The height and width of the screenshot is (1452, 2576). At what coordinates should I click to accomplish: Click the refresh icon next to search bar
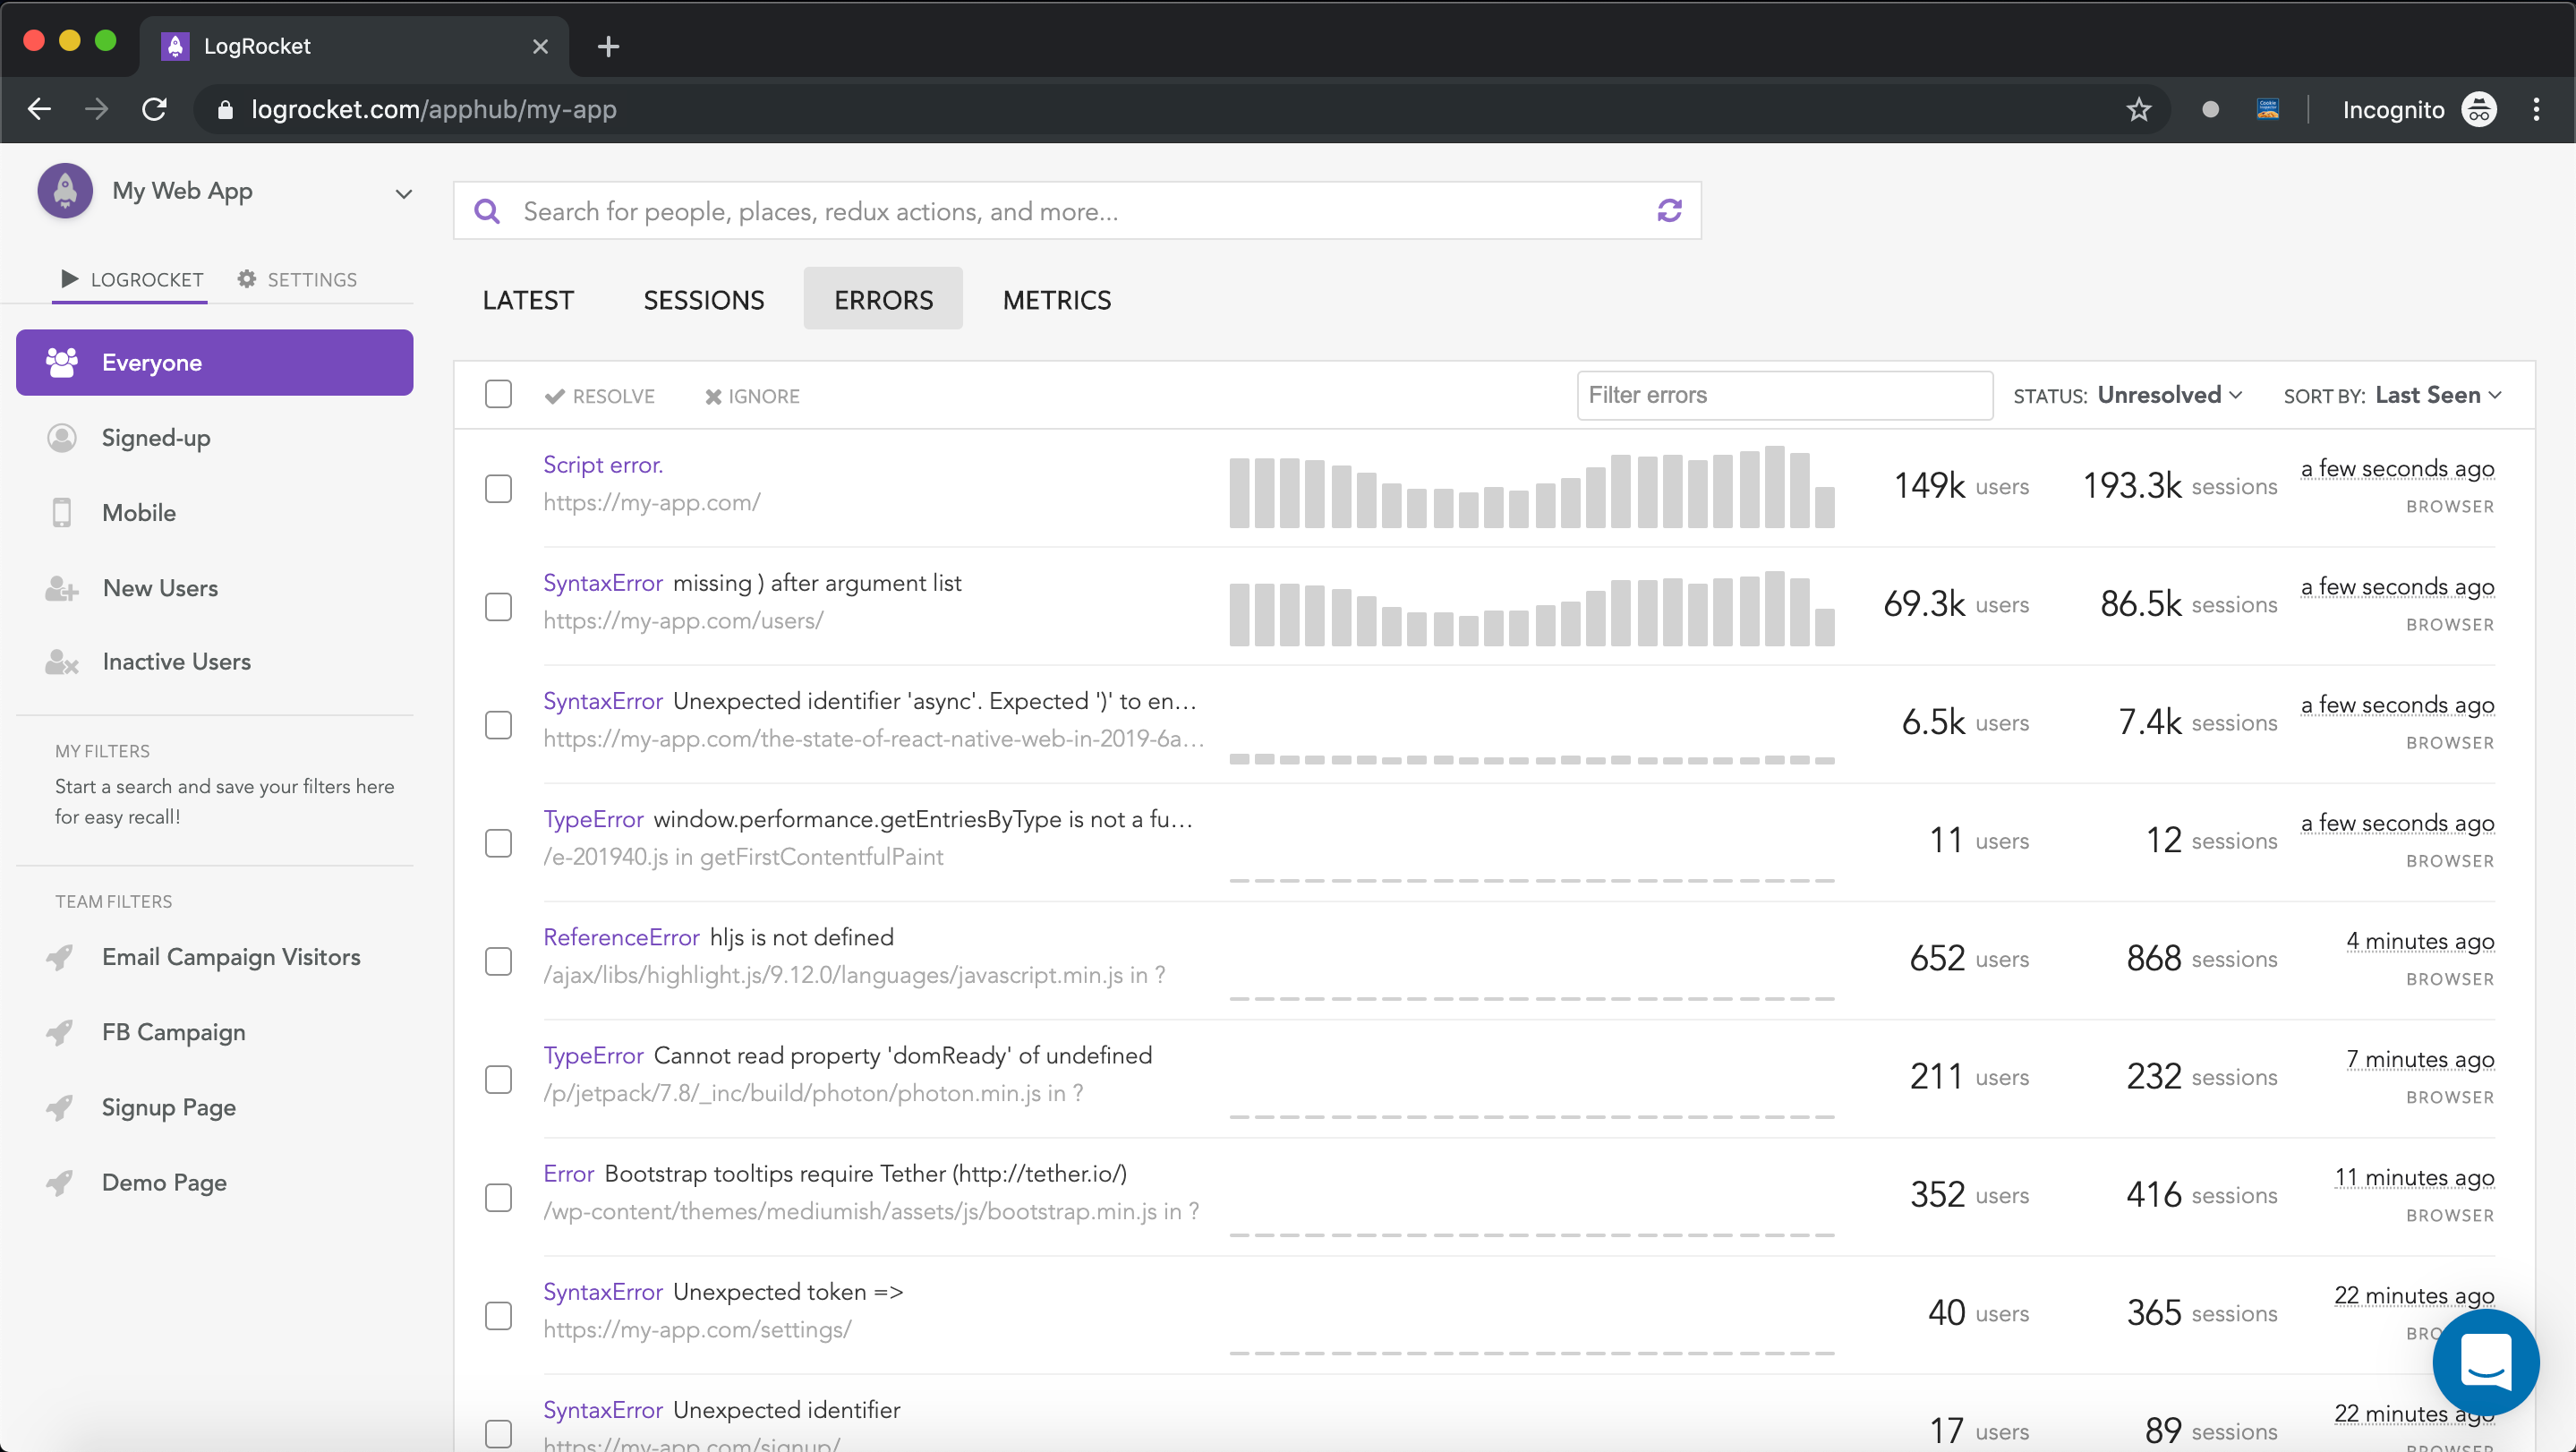1670,210
